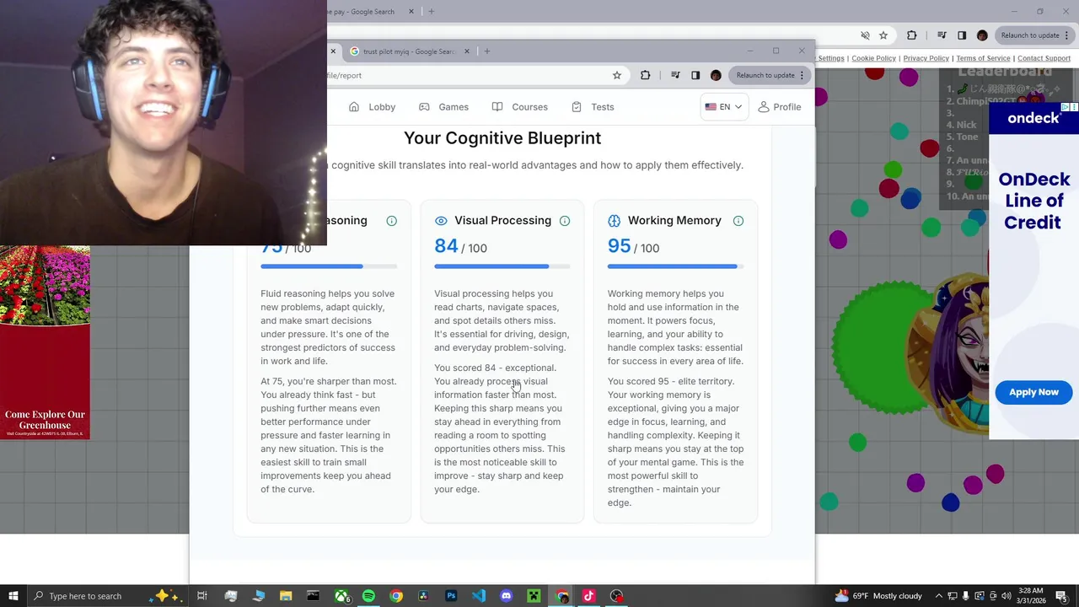The image size is (1079, 607).
Task: Open media controls icon in front browser window
Action: coord(675,75)
